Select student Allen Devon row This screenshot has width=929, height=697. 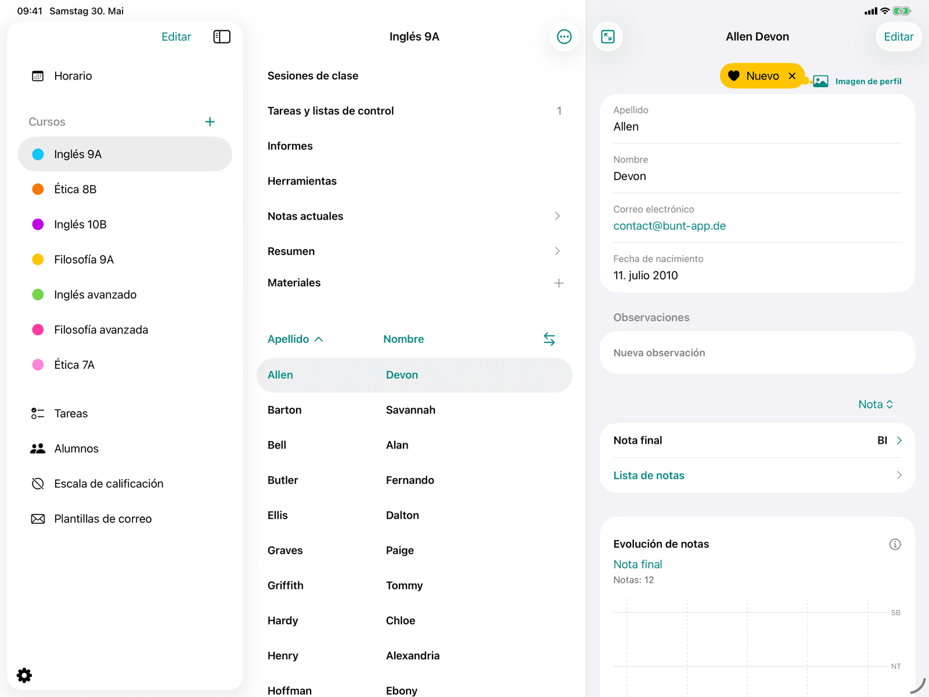415,375
